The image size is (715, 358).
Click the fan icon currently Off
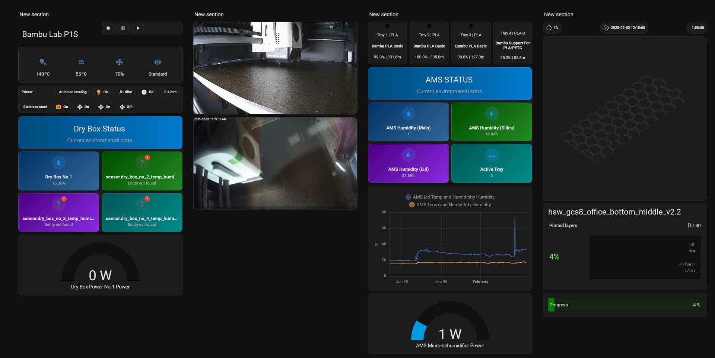[x=125, y=107]
